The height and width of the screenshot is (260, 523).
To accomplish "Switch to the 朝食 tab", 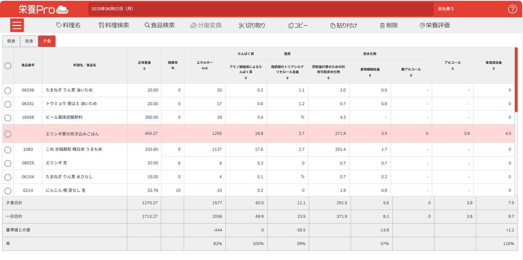I will (11, 41).
